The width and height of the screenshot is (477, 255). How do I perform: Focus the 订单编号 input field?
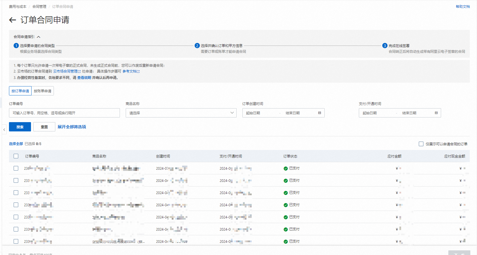[64, 113]
